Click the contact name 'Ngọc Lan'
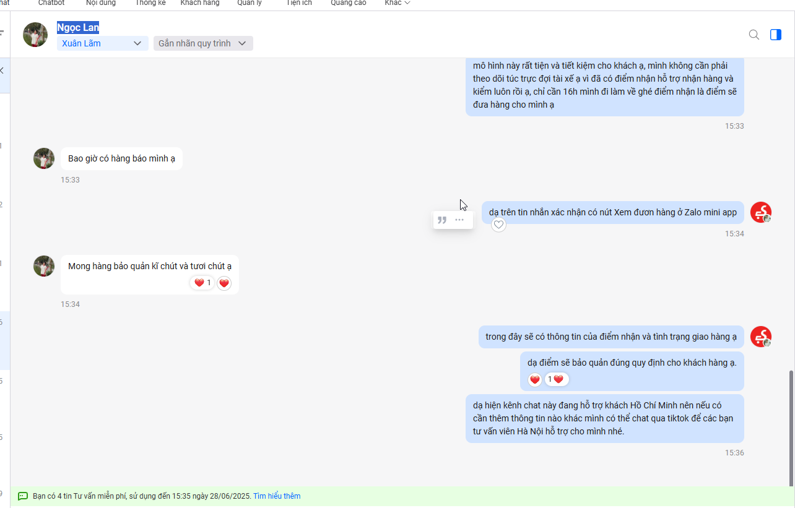Image resolution: width=795 pixels, height=508 pixels. (78, 27)
